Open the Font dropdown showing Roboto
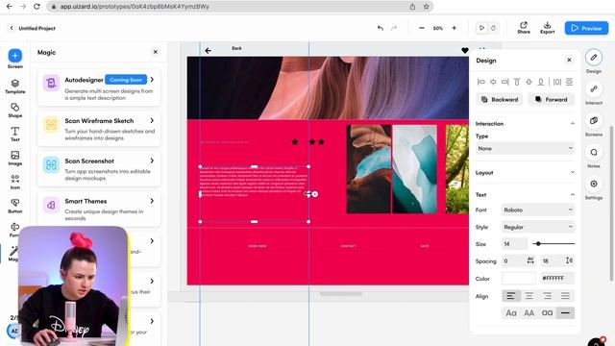Viewport: 615px width, 346px height. [538, 210]
